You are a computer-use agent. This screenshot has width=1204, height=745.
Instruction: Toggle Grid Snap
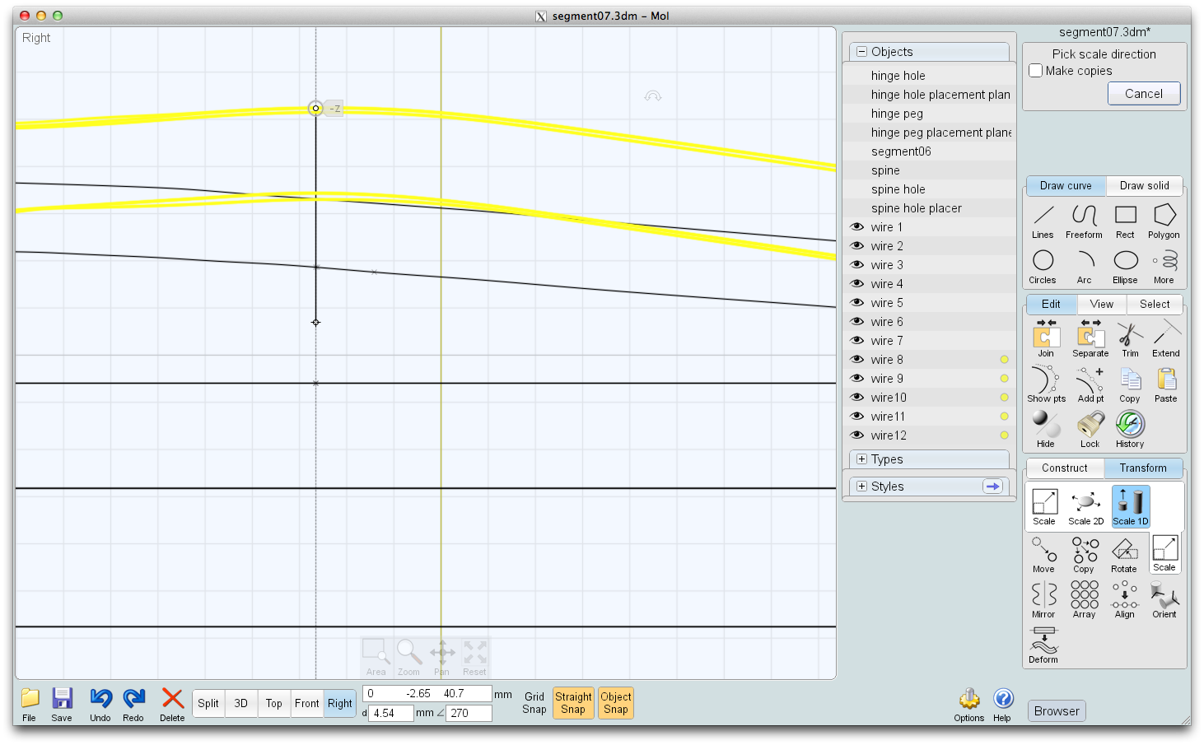(x=534, y=703)
